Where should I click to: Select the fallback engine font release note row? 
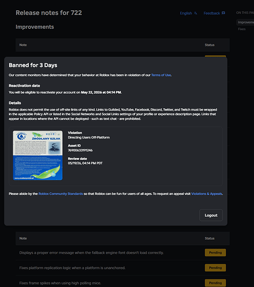[x=123, y=252]
